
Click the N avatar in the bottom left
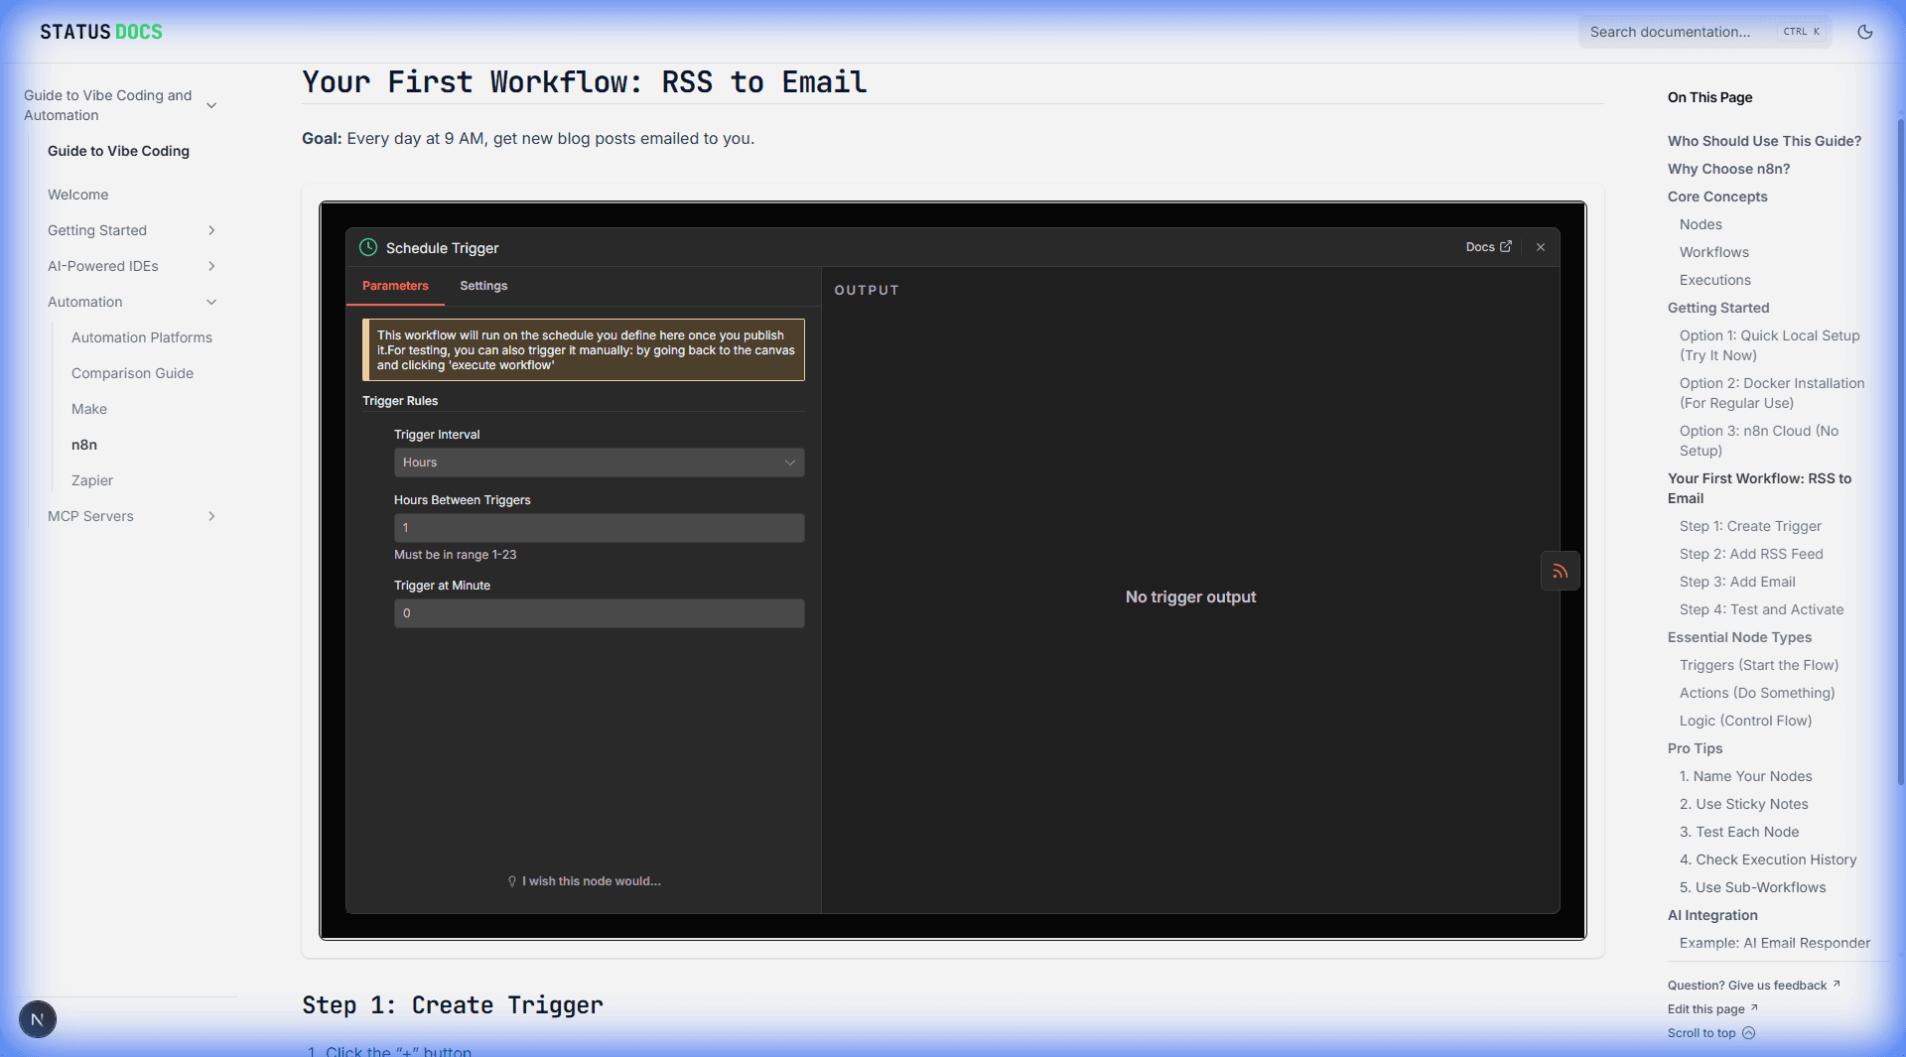pos(37,1019)
